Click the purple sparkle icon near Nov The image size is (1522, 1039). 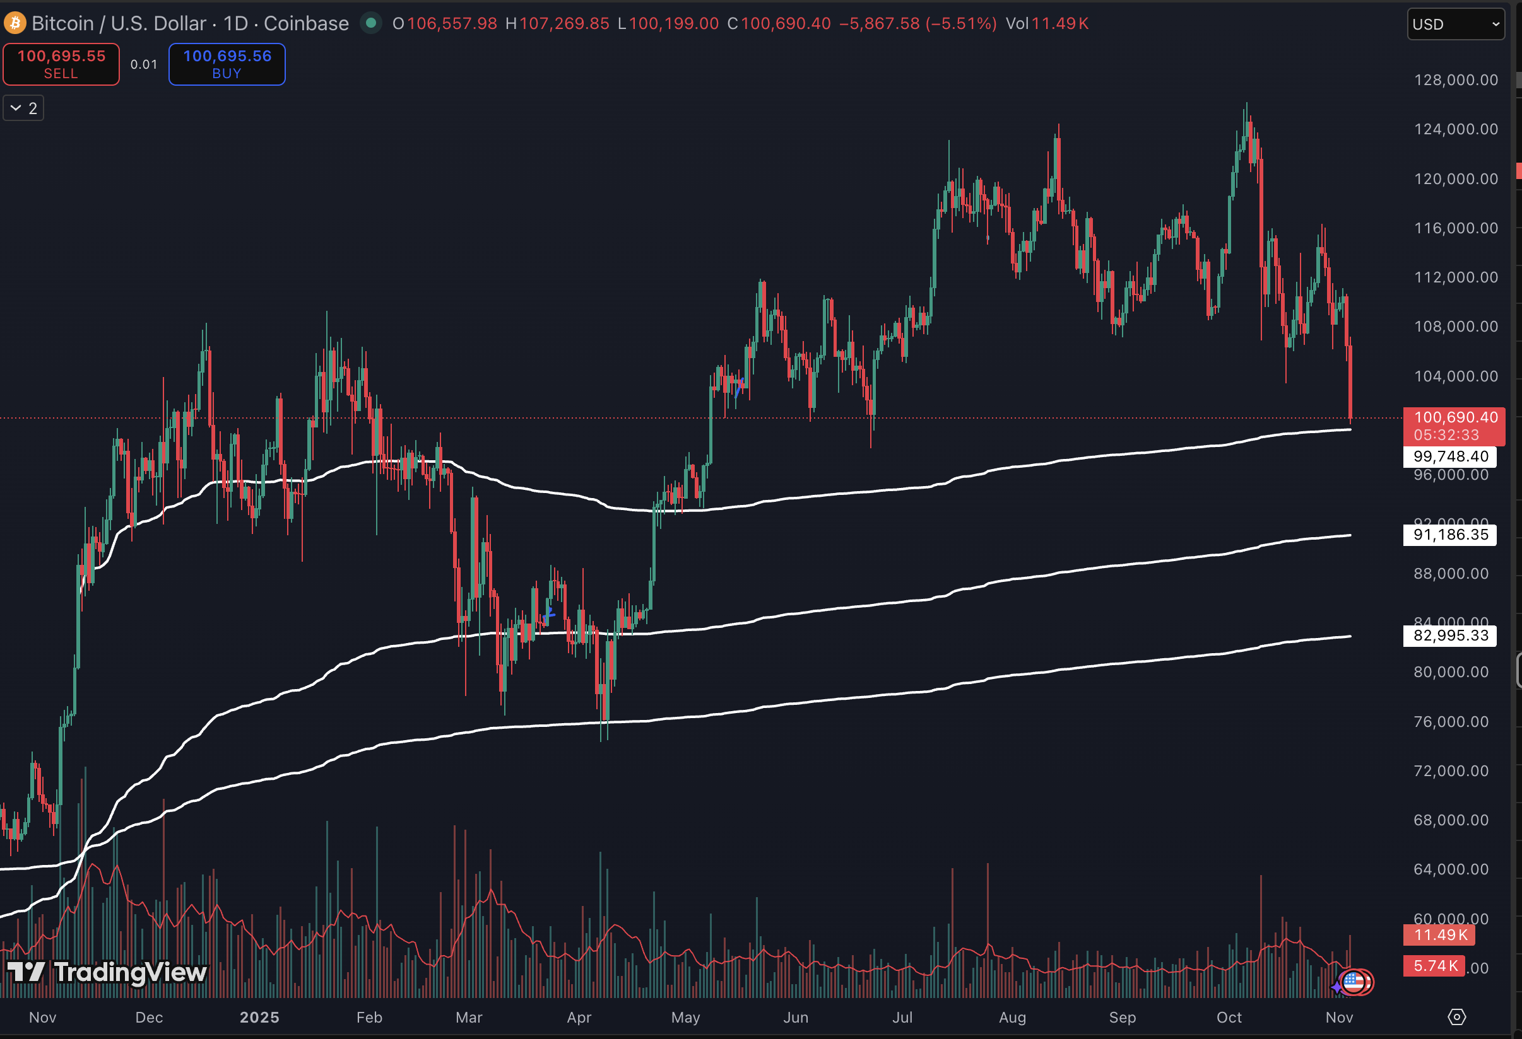(x=1336, y=987)
